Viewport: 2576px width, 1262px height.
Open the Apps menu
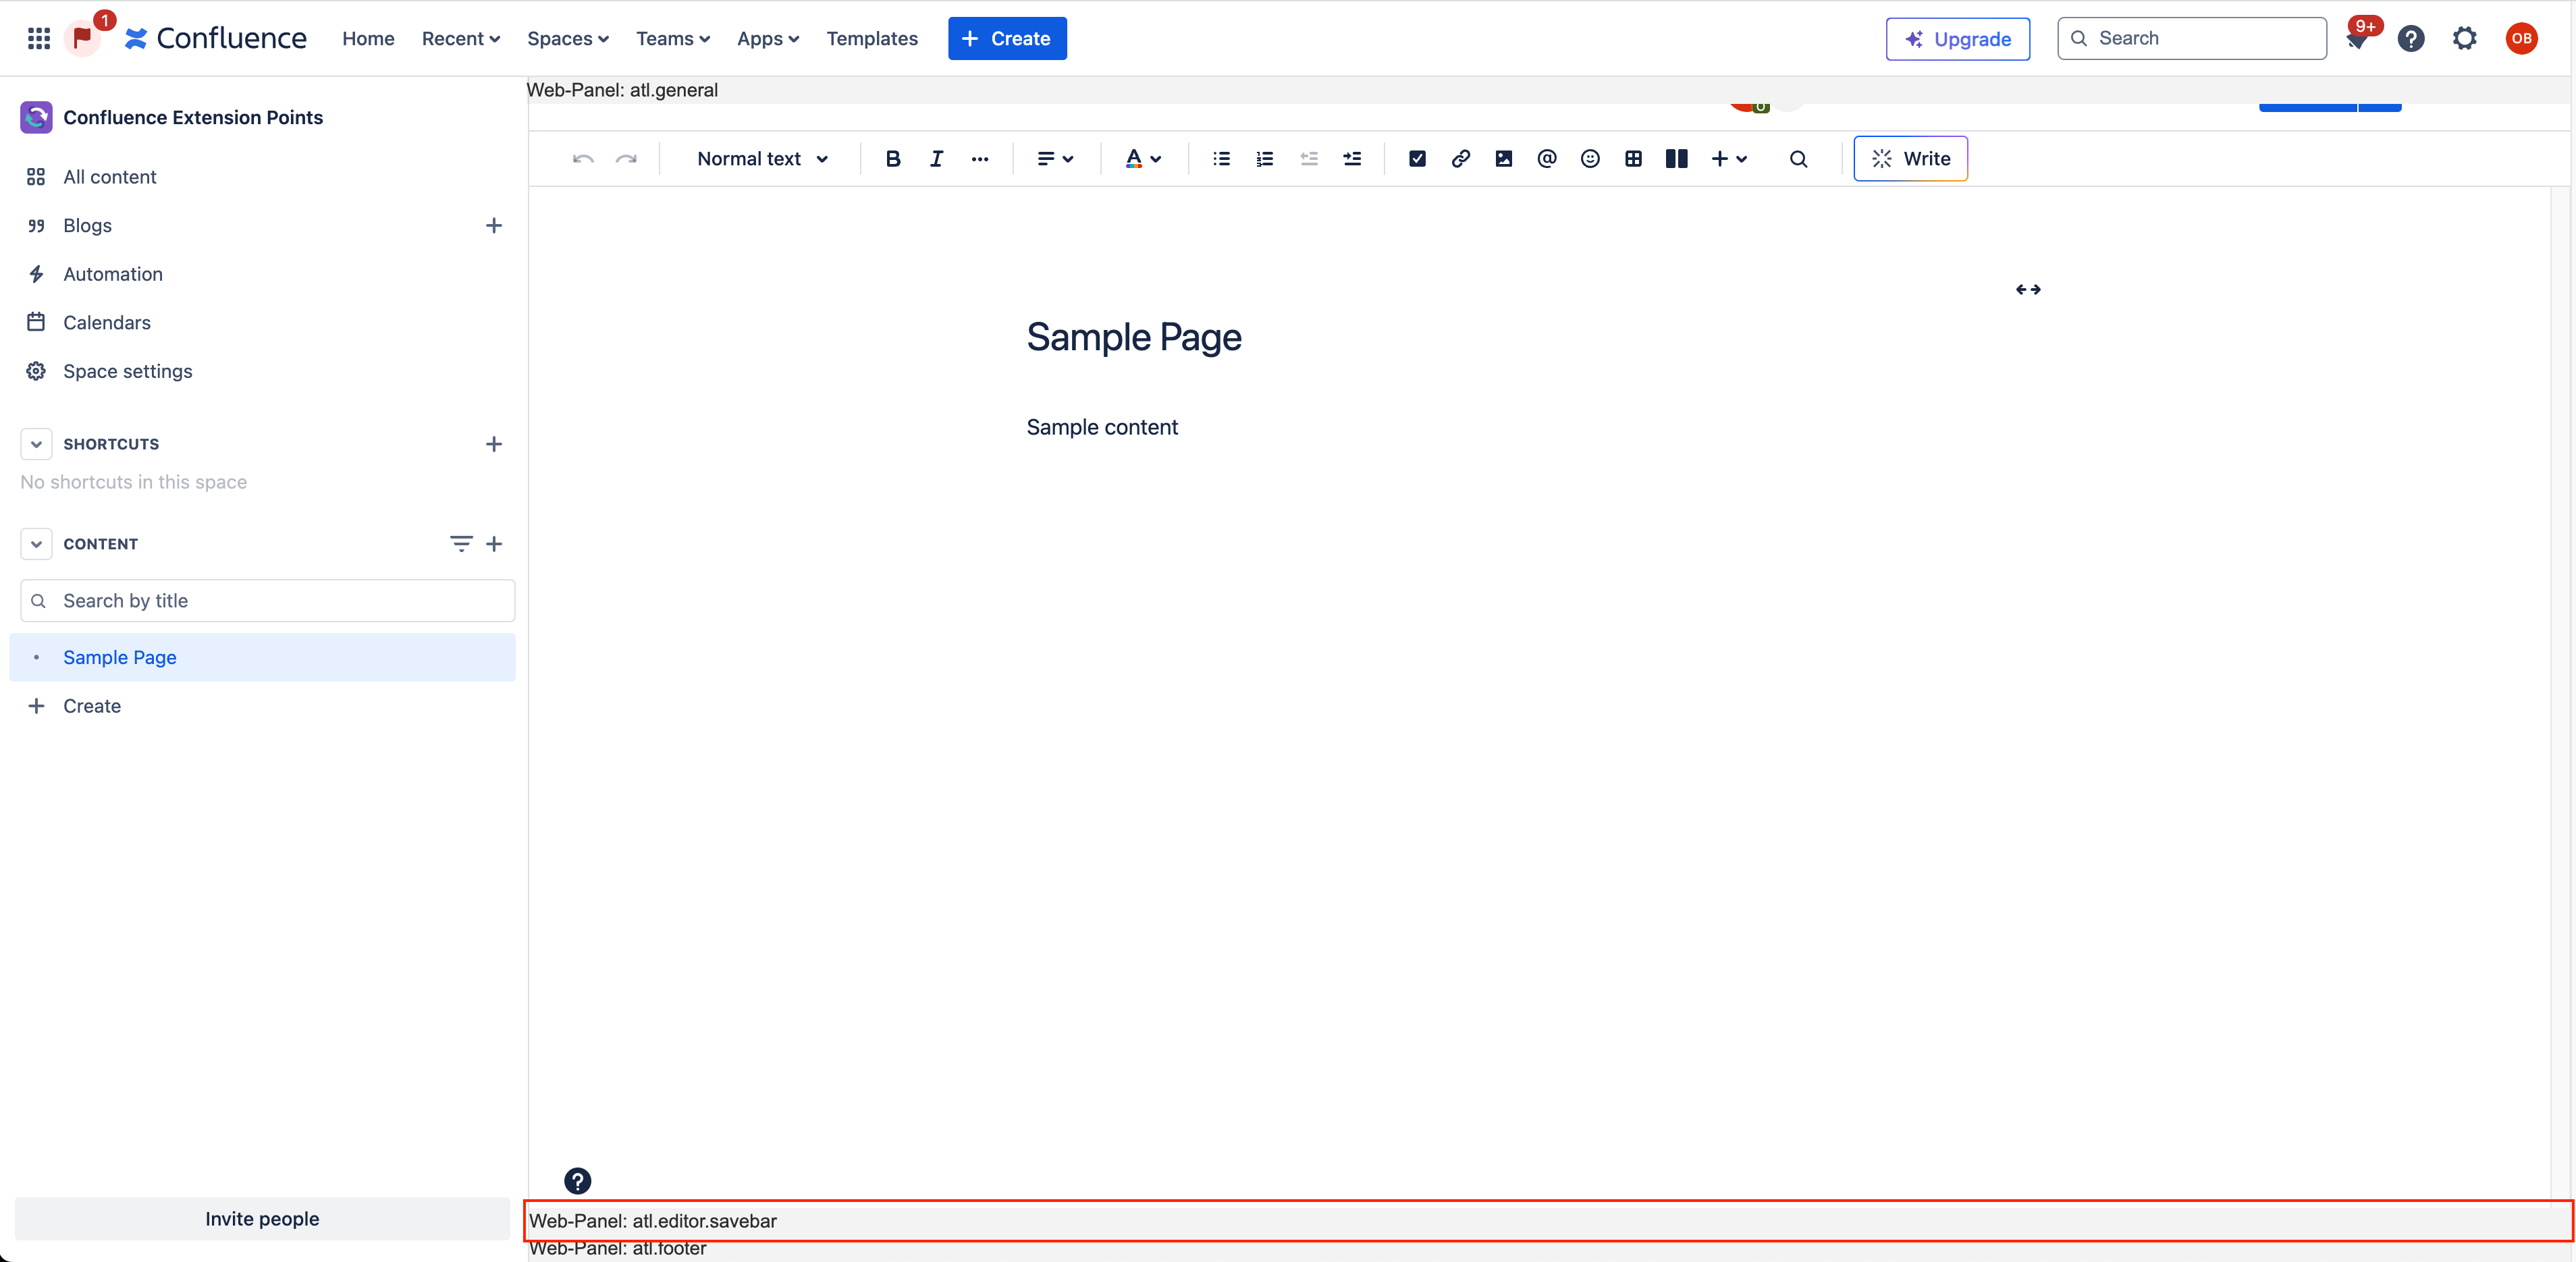click(768, 38)
